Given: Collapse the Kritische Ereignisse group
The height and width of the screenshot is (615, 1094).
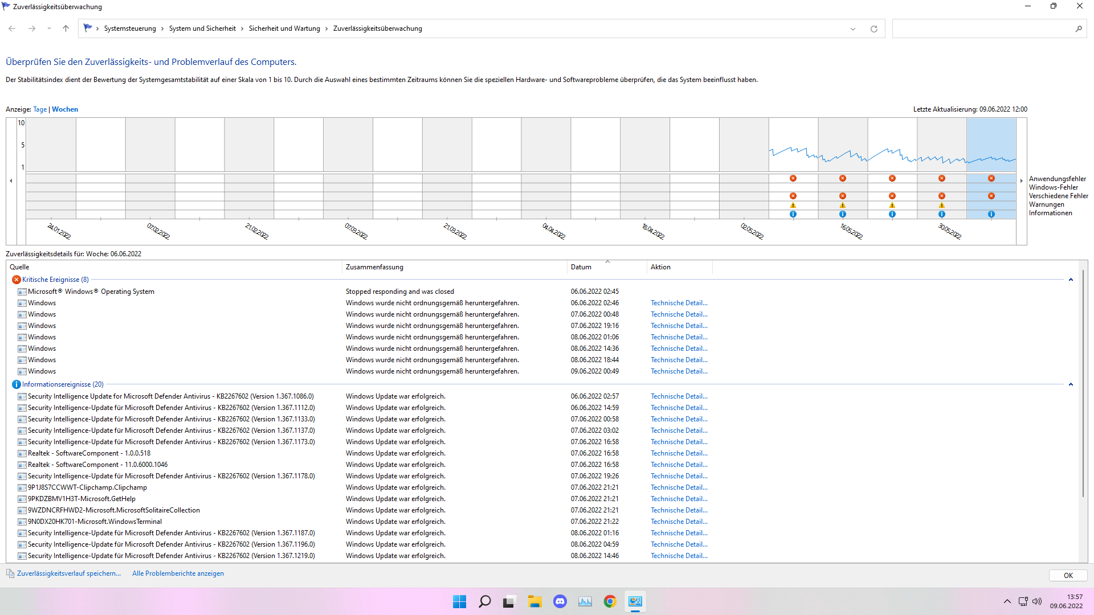Looking at the screenshot, I should coord(1071,280).
